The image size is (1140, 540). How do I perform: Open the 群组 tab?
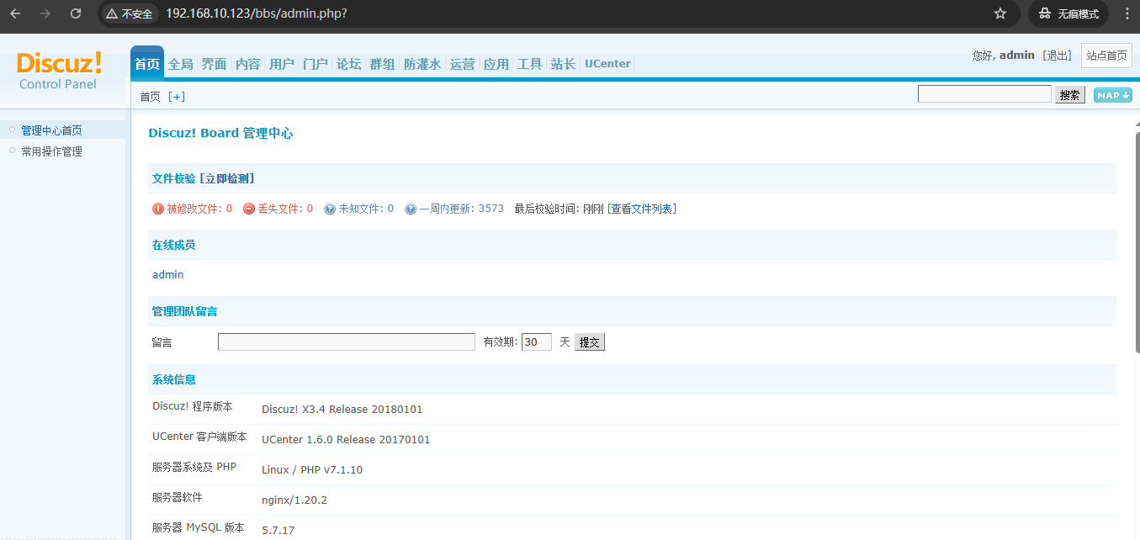[383, 64]
